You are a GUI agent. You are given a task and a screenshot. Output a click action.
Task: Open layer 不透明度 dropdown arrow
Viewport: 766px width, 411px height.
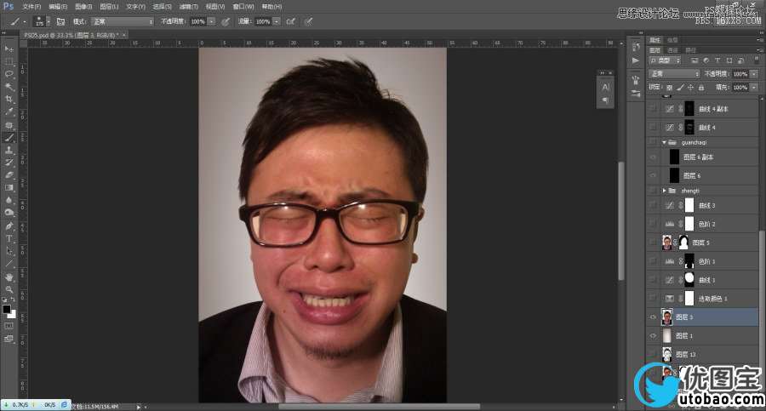pyautogui.click(x=754, y=74)
